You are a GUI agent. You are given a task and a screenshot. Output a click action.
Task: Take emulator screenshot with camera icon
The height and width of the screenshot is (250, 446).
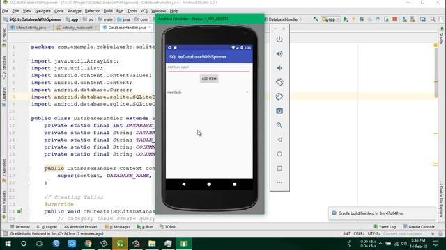[279, 111]
